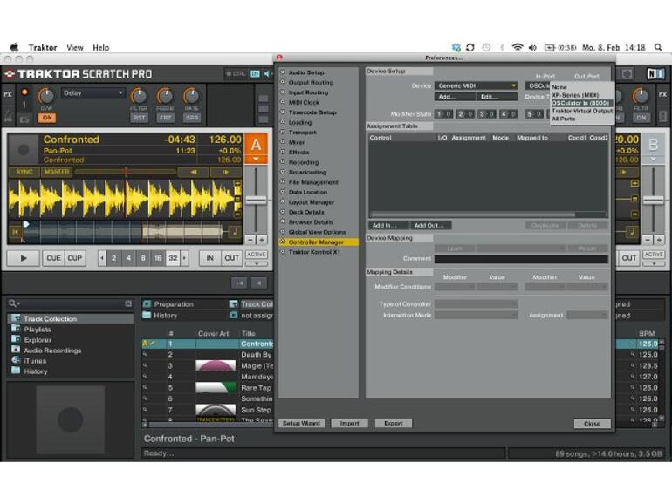Open the View menu
The width and height of the screenshot is (672, 504).
pyautogui.click(x=76, y=47)
